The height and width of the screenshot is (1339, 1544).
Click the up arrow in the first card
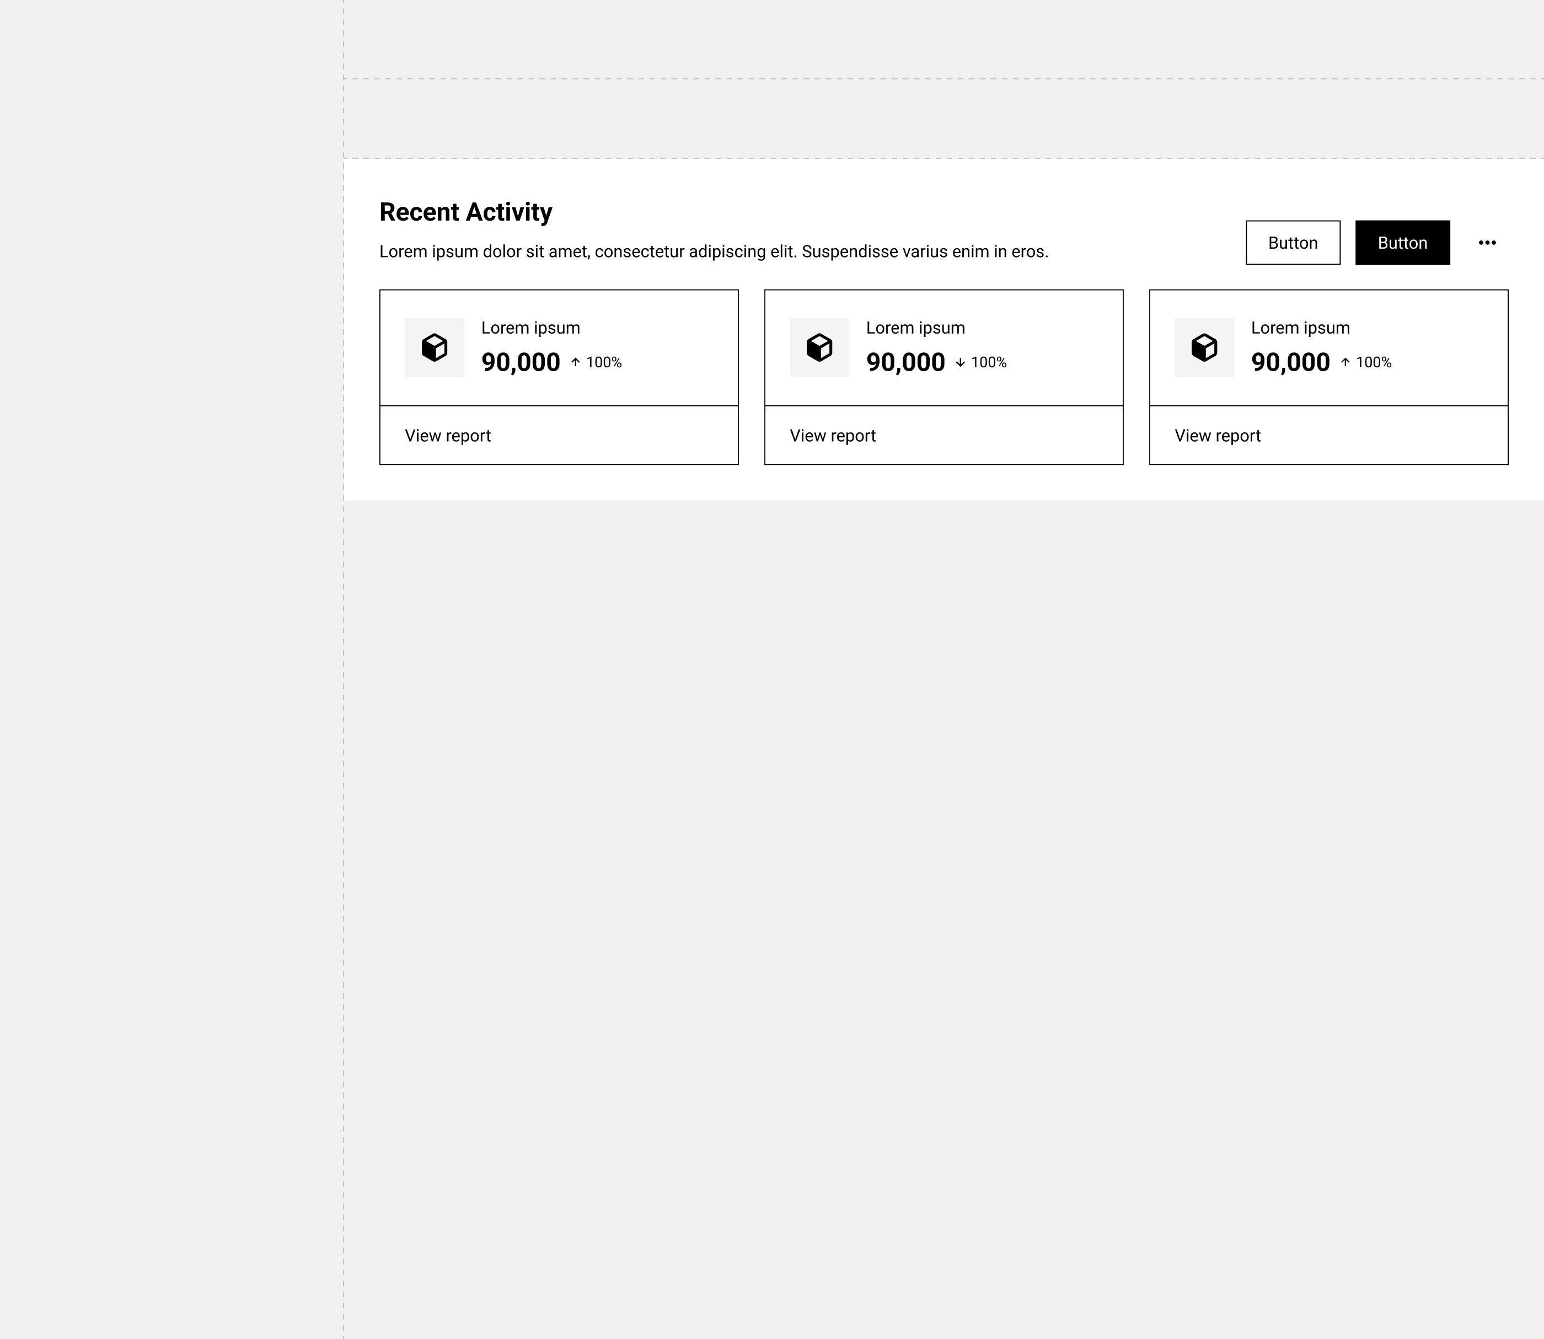pyautogui.click(x=575, y=362)
